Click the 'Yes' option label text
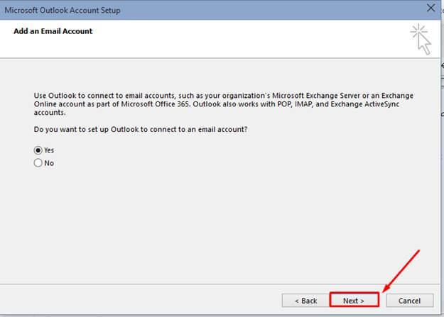This screenshot has height=317, width=444. [49, 150]
